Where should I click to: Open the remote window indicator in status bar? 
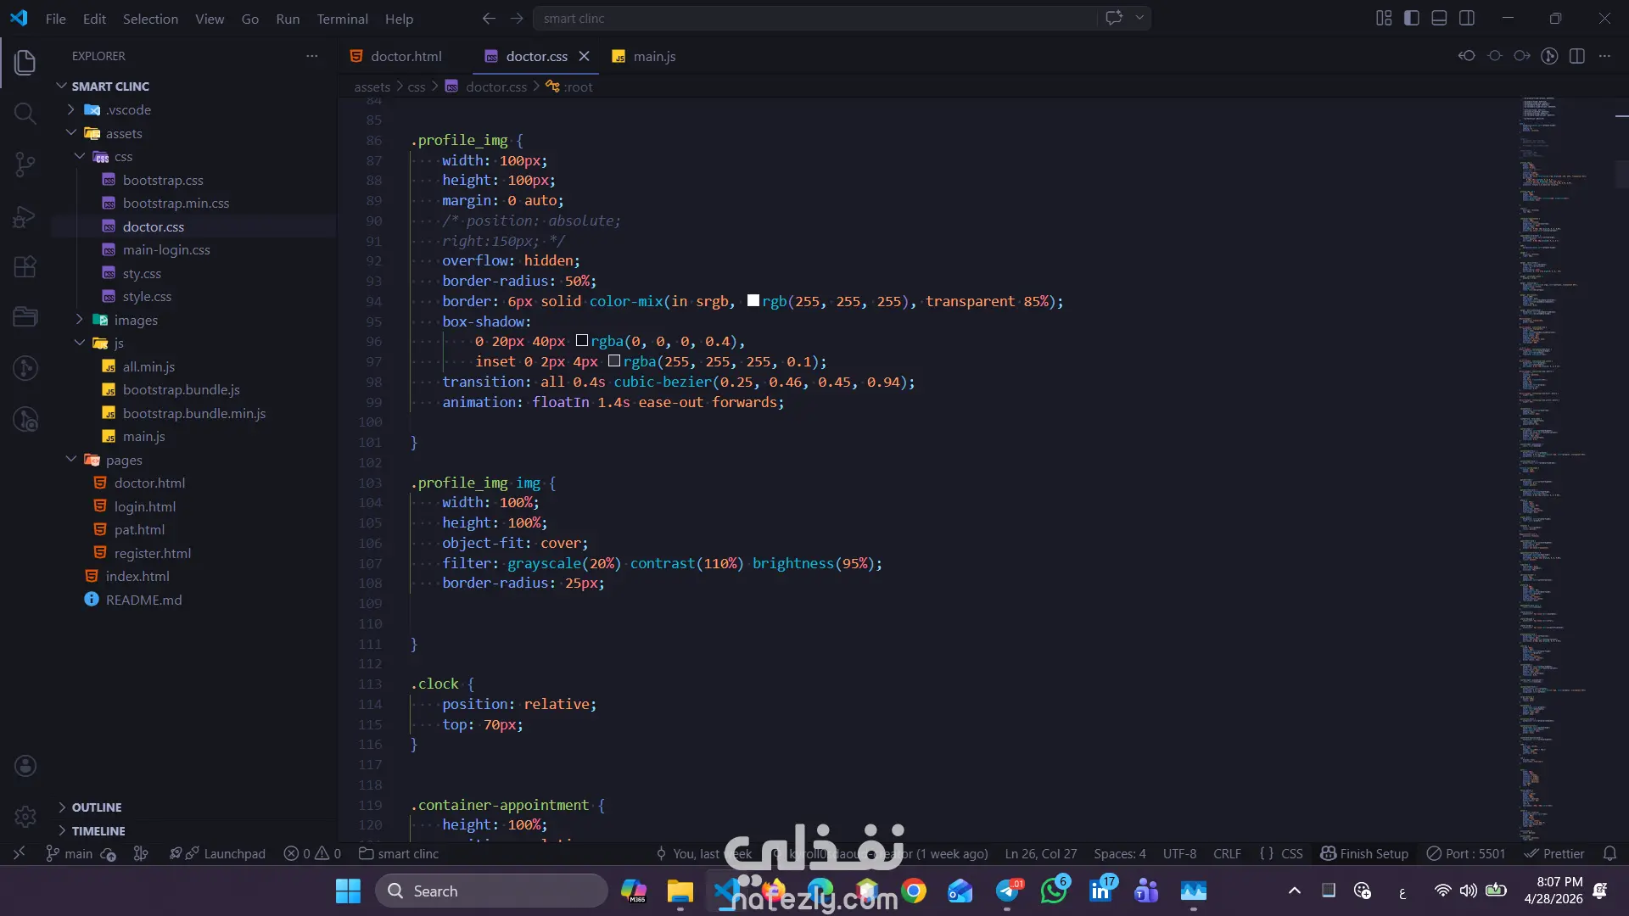click(x=19, y=853)
